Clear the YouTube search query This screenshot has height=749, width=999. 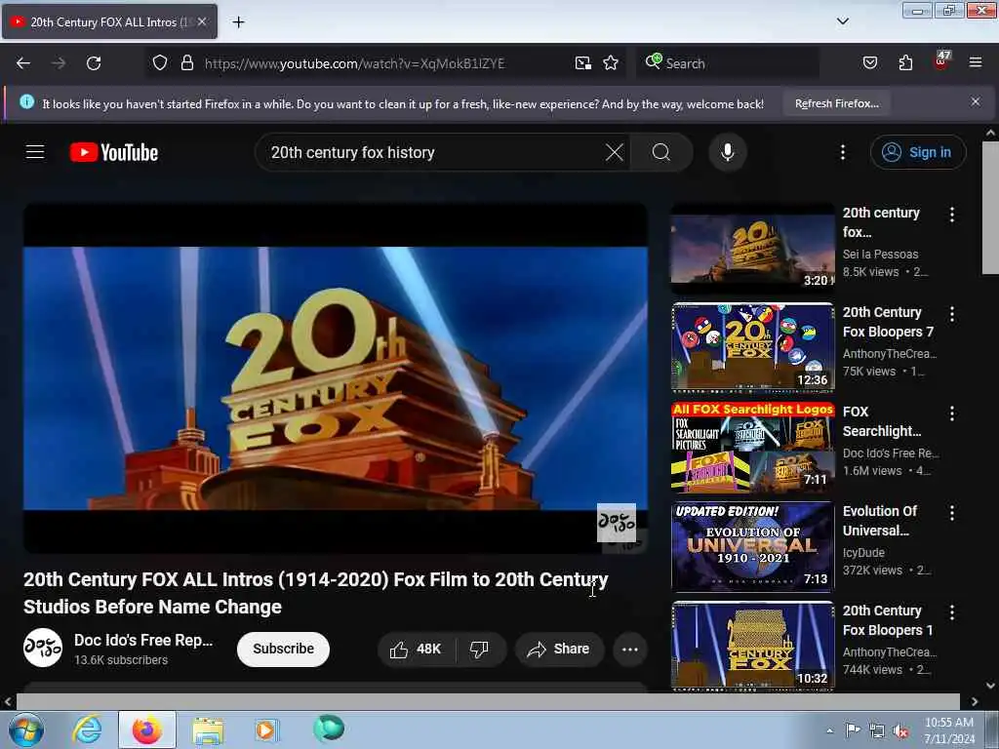[615, 152]
